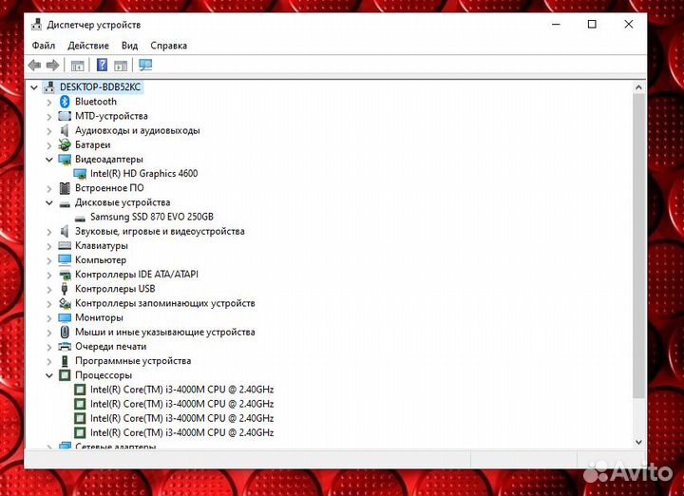This screenshot has height=496, width=684.
Task: Open the blue question-mark Help toolbar icon
Action: [102, 65]
